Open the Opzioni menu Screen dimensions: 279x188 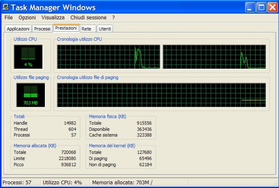pyautogui.click(x=27, y=18)
